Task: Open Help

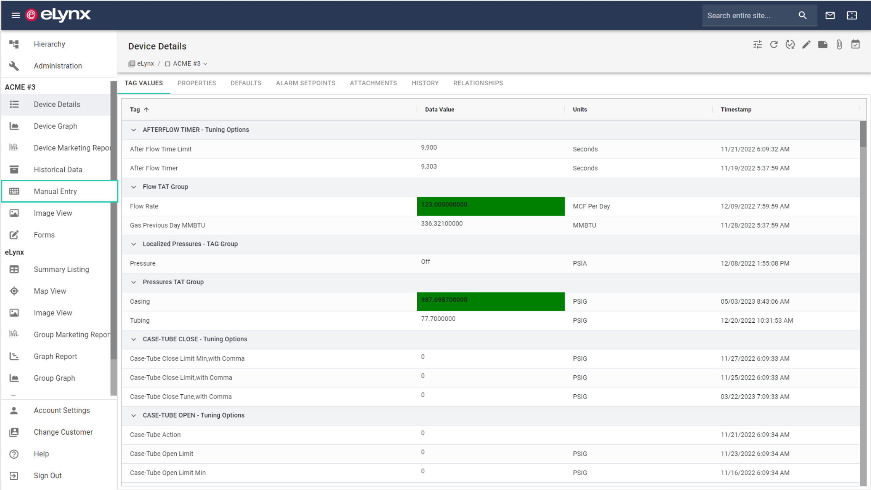Action: pyautogui.click(x=59, y=454)
